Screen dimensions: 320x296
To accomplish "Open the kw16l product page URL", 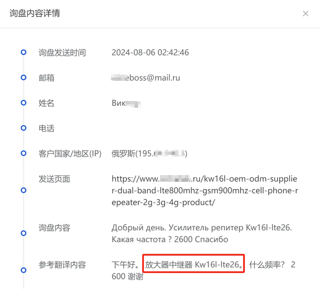I will point(205,191).
